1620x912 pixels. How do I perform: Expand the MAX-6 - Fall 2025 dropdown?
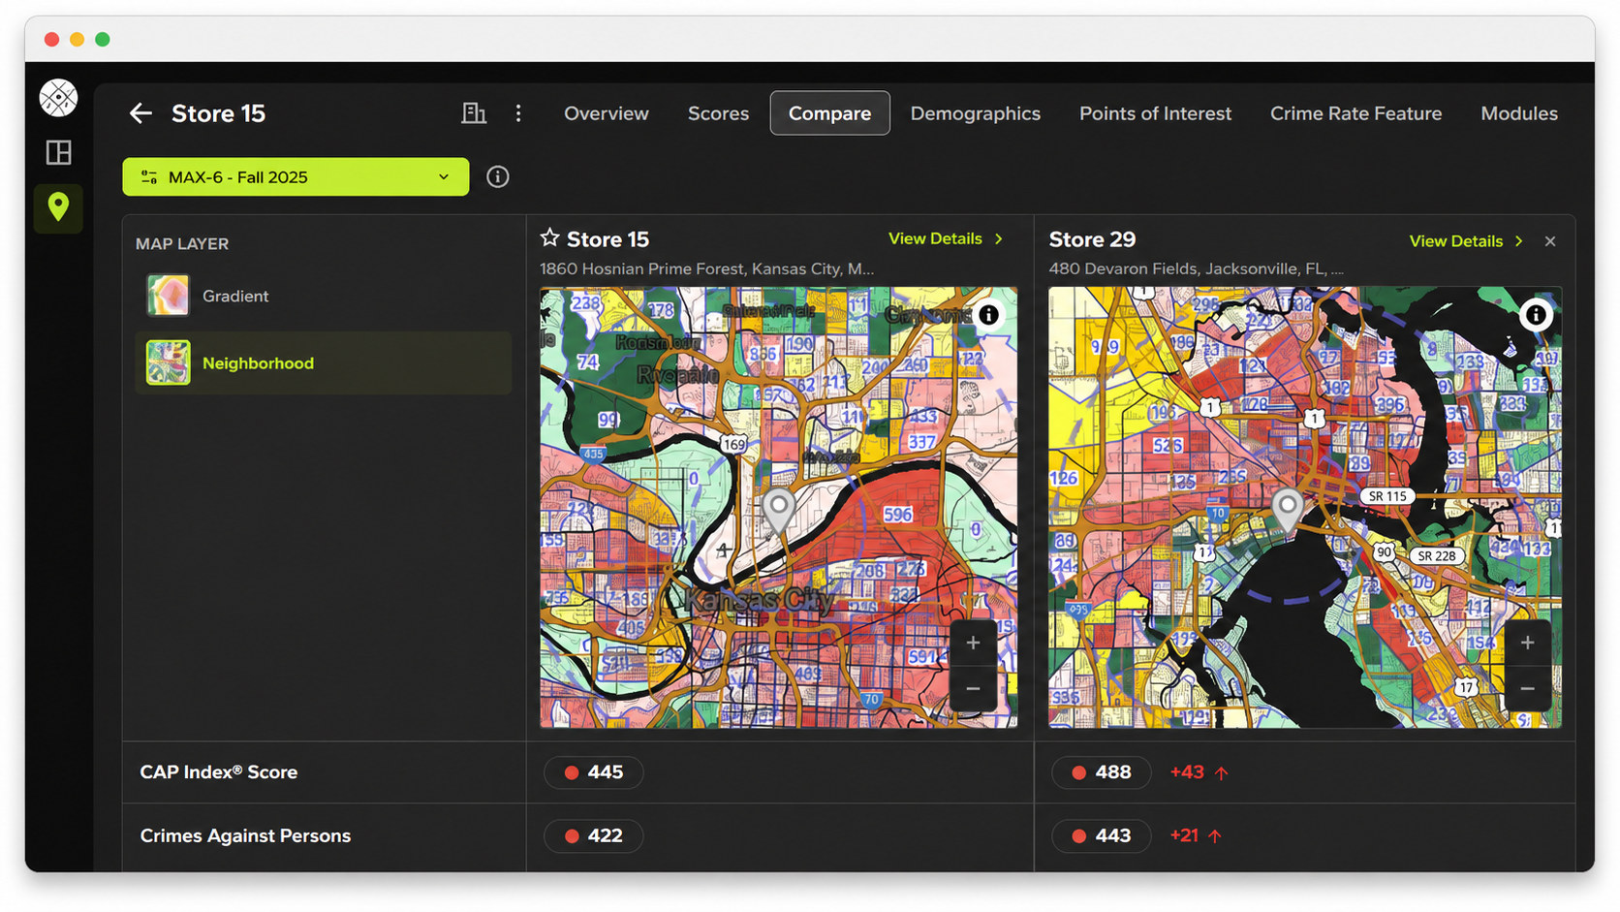296,176
